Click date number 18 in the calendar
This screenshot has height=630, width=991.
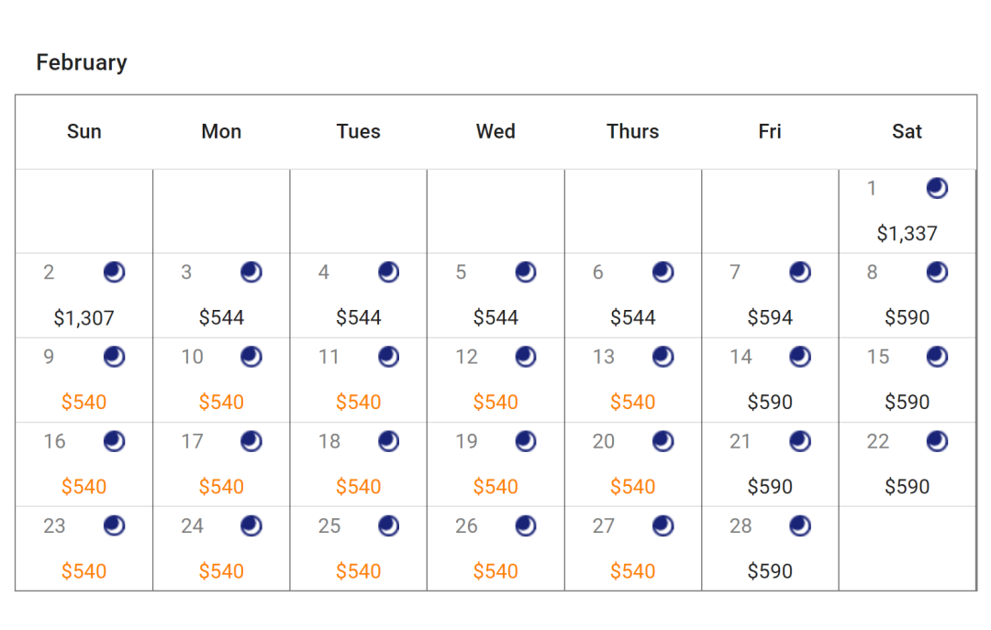coord(329,441)
